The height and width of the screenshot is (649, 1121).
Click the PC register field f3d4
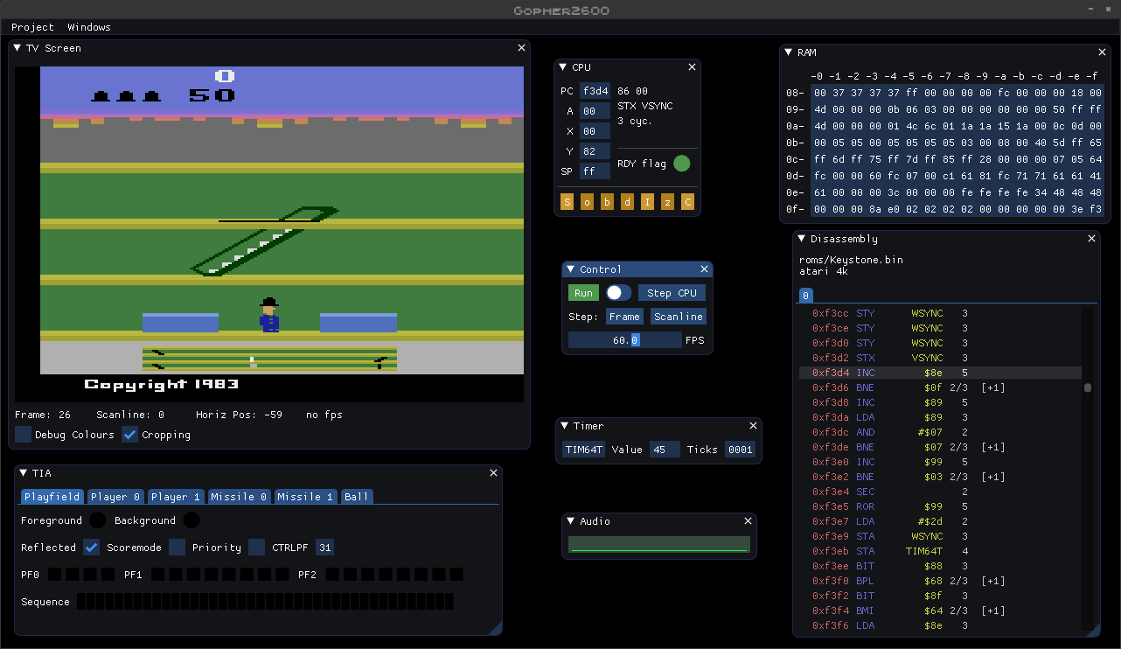[595, 91]
